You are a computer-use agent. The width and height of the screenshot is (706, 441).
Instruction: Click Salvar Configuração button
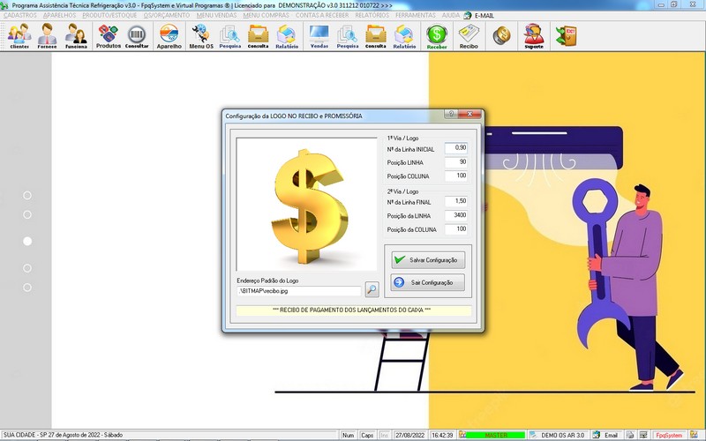pos(428,259)
